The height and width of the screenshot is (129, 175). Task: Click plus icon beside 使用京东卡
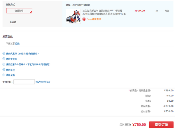point(4,59)
